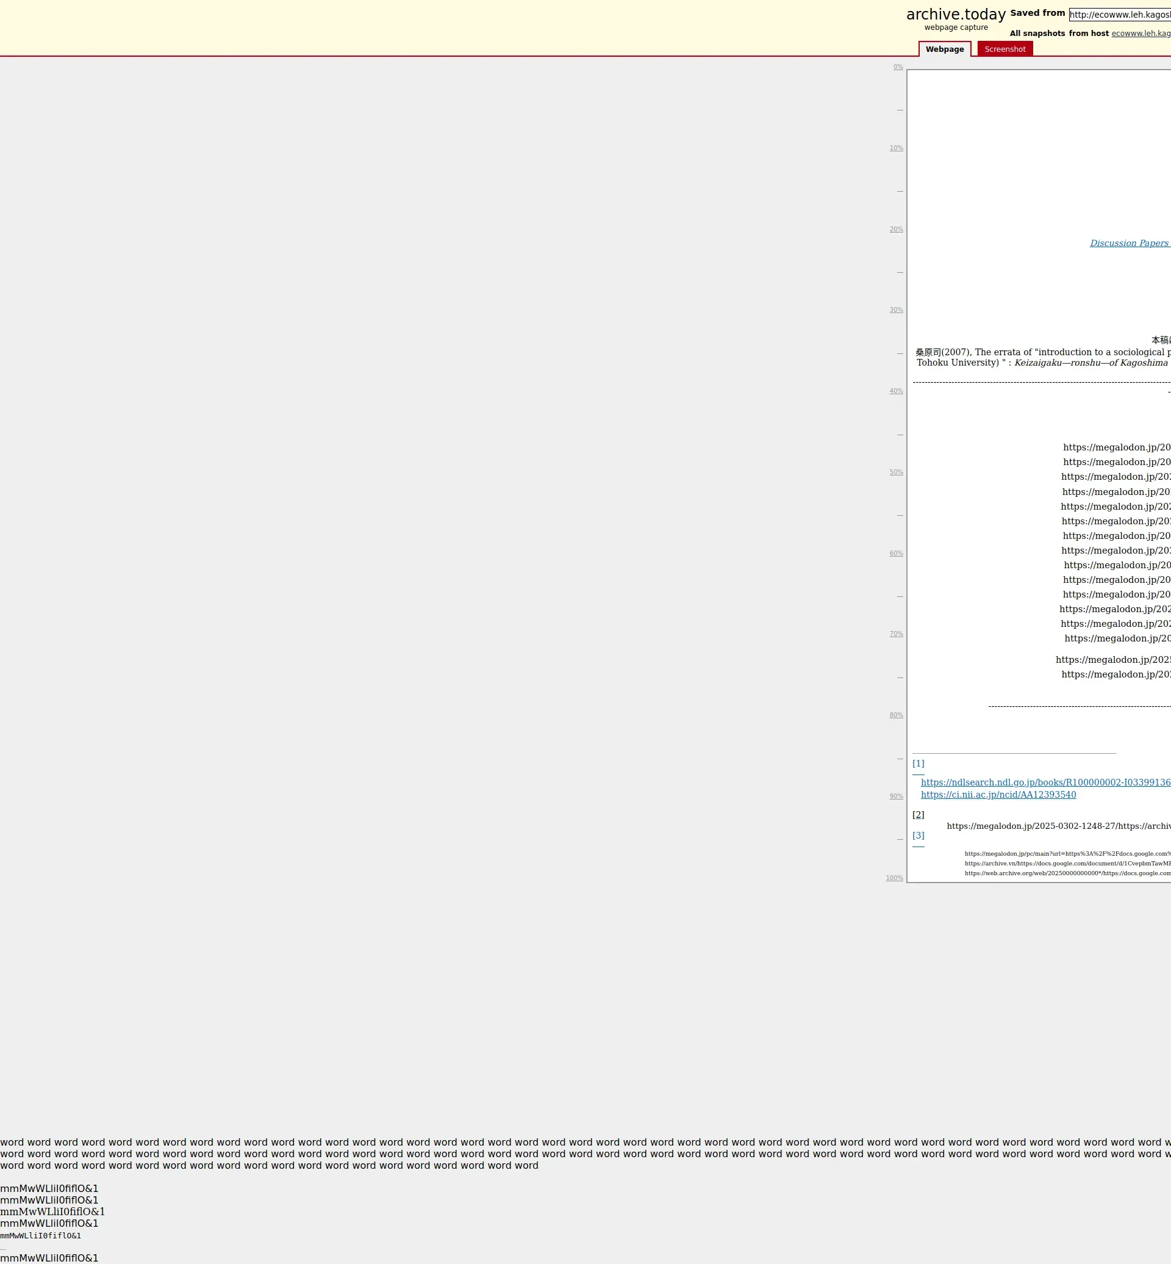Click footnote reference [1]
The height and width of the screenshot is (1264, 1171).
[x=918, y=764]
